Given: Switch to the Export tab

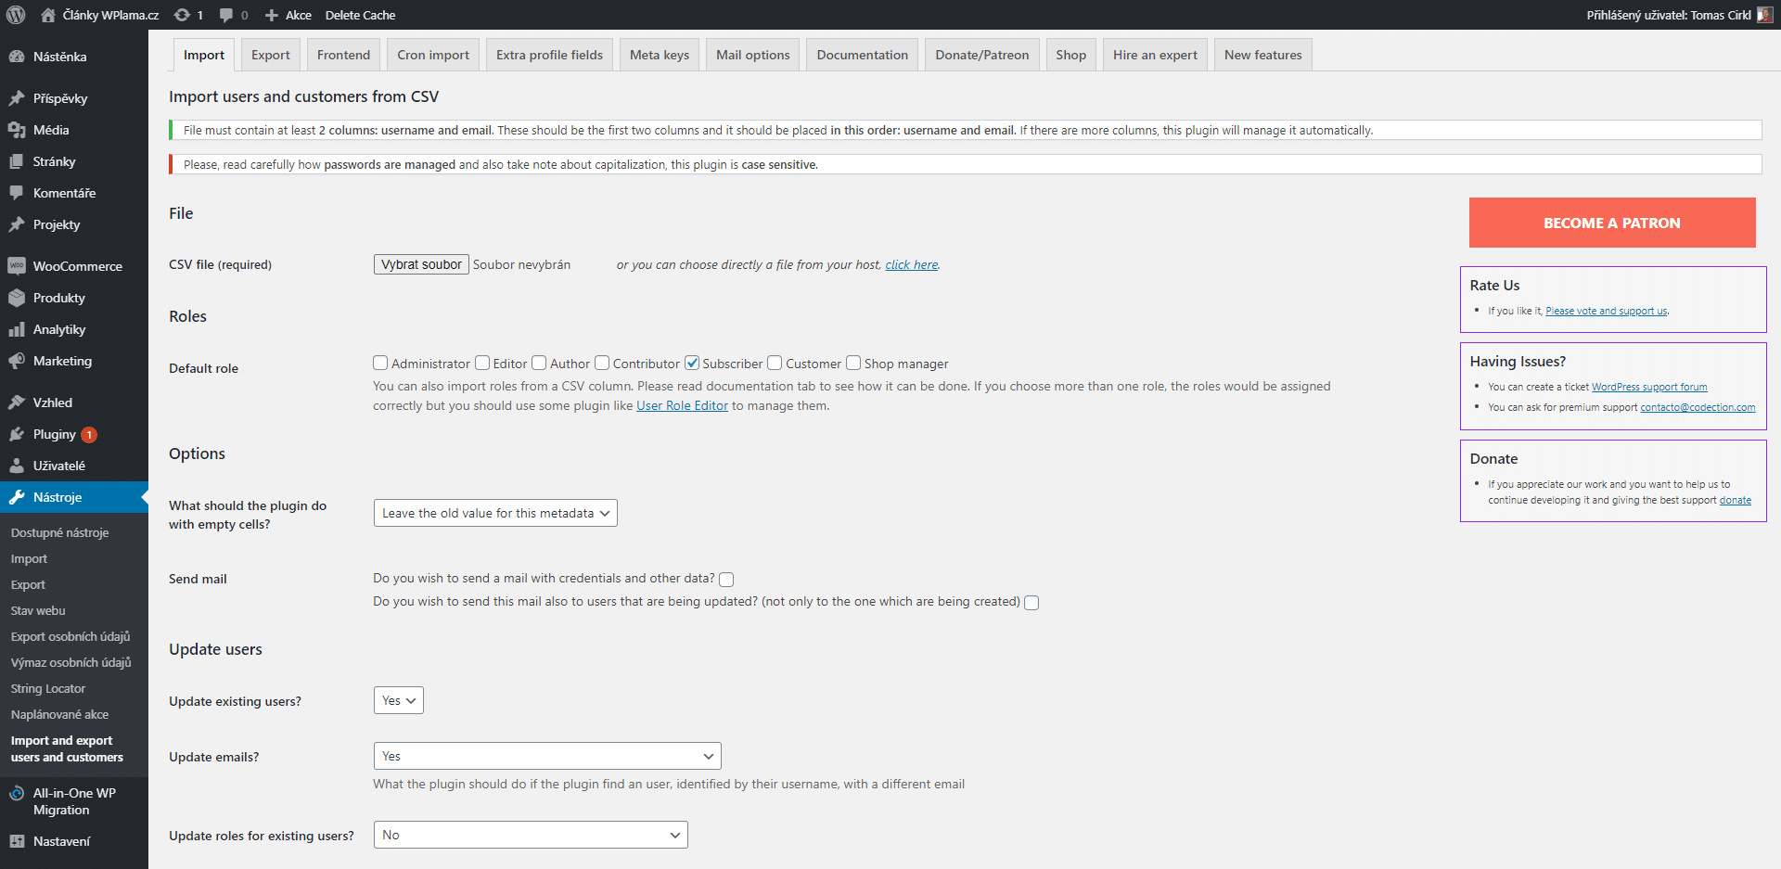Looking at the screenshot, I should [271, 55].
